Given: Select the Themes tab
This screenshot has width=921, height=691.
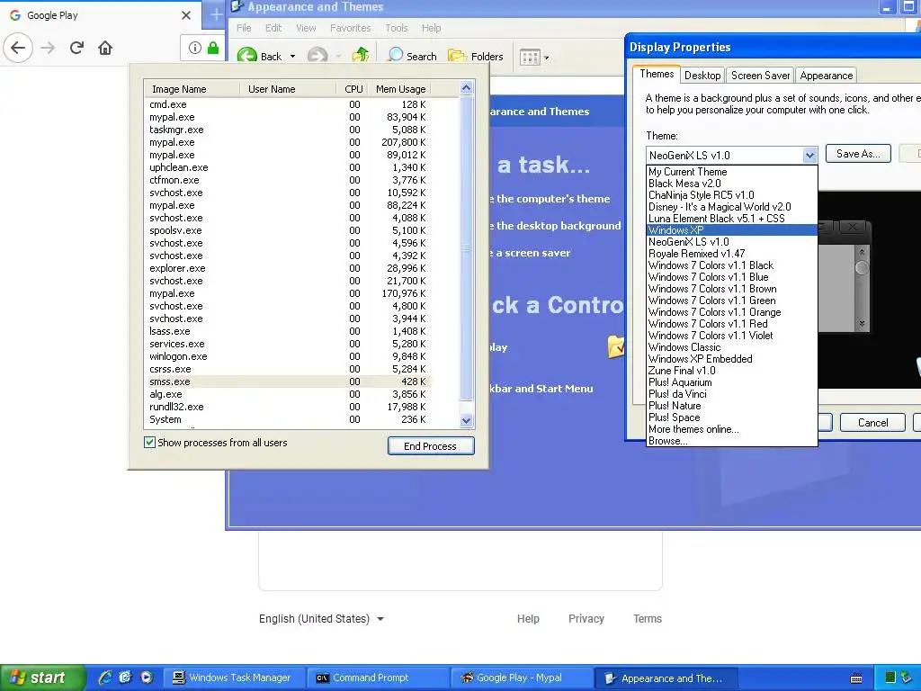Looking at the screenshot, I should [657, 74].
